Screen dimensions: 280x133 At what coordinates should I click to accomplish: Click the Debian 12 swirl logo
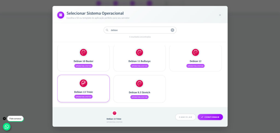195,52
